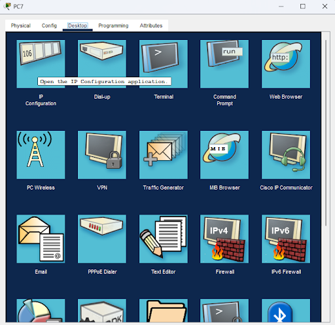335x325 pixels.
Task: Click the 'PPPoE Dialer' caption
Action: pos(102,272)
